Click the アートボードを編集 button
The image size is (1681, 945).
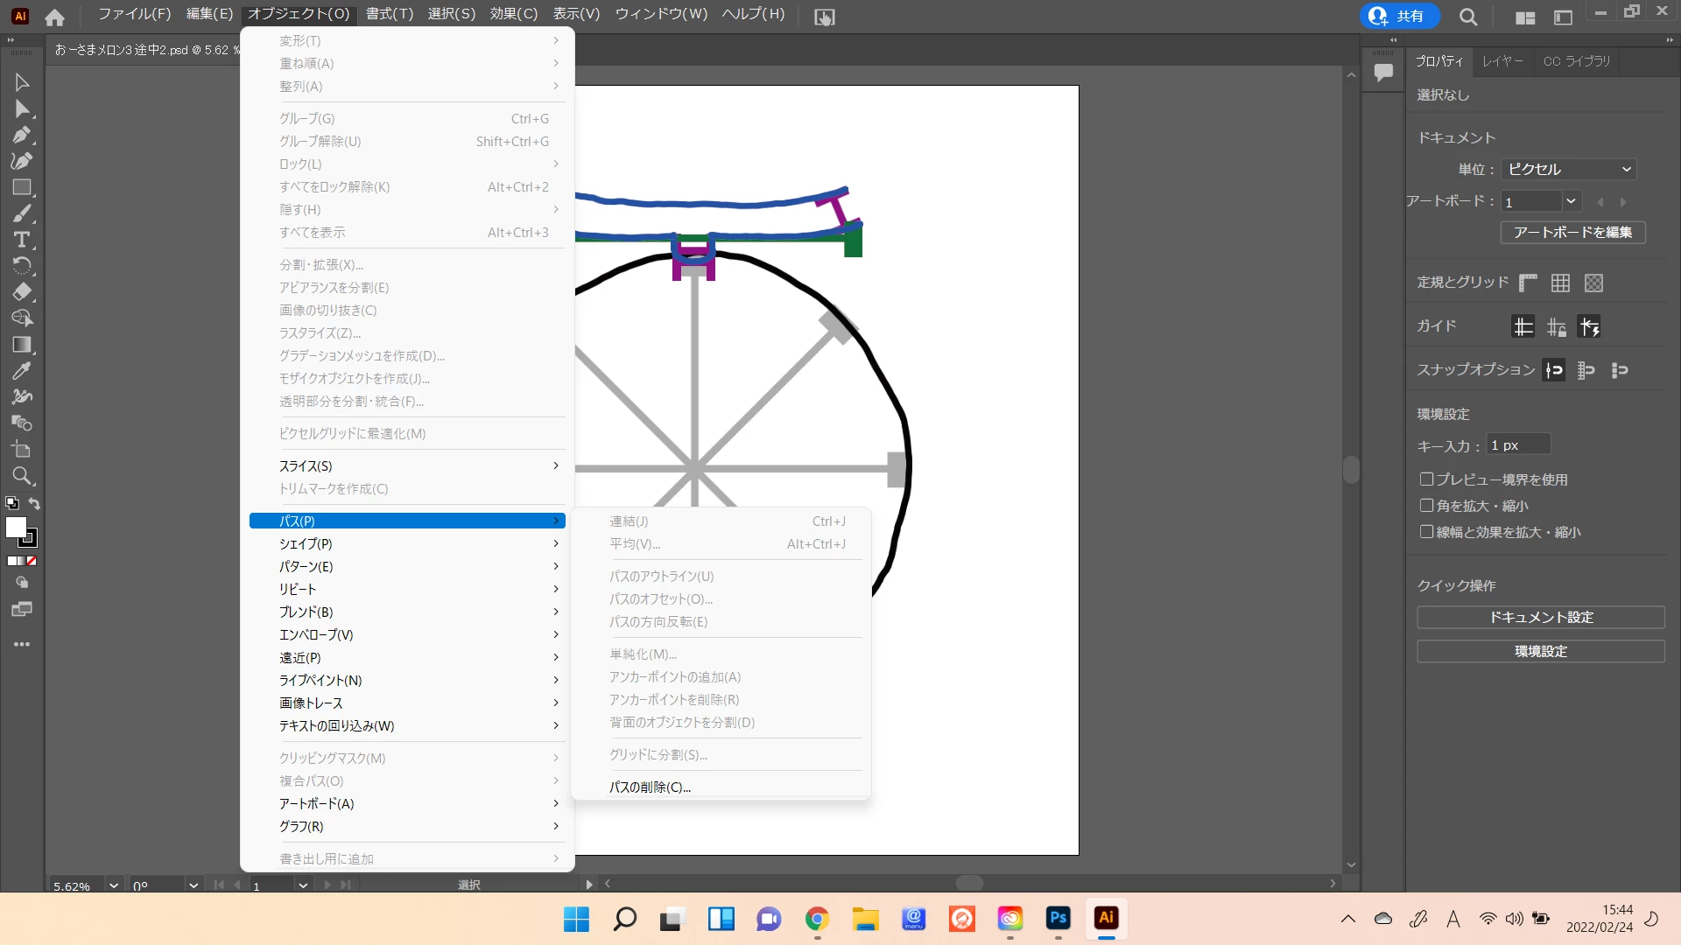pos(1572,232)
